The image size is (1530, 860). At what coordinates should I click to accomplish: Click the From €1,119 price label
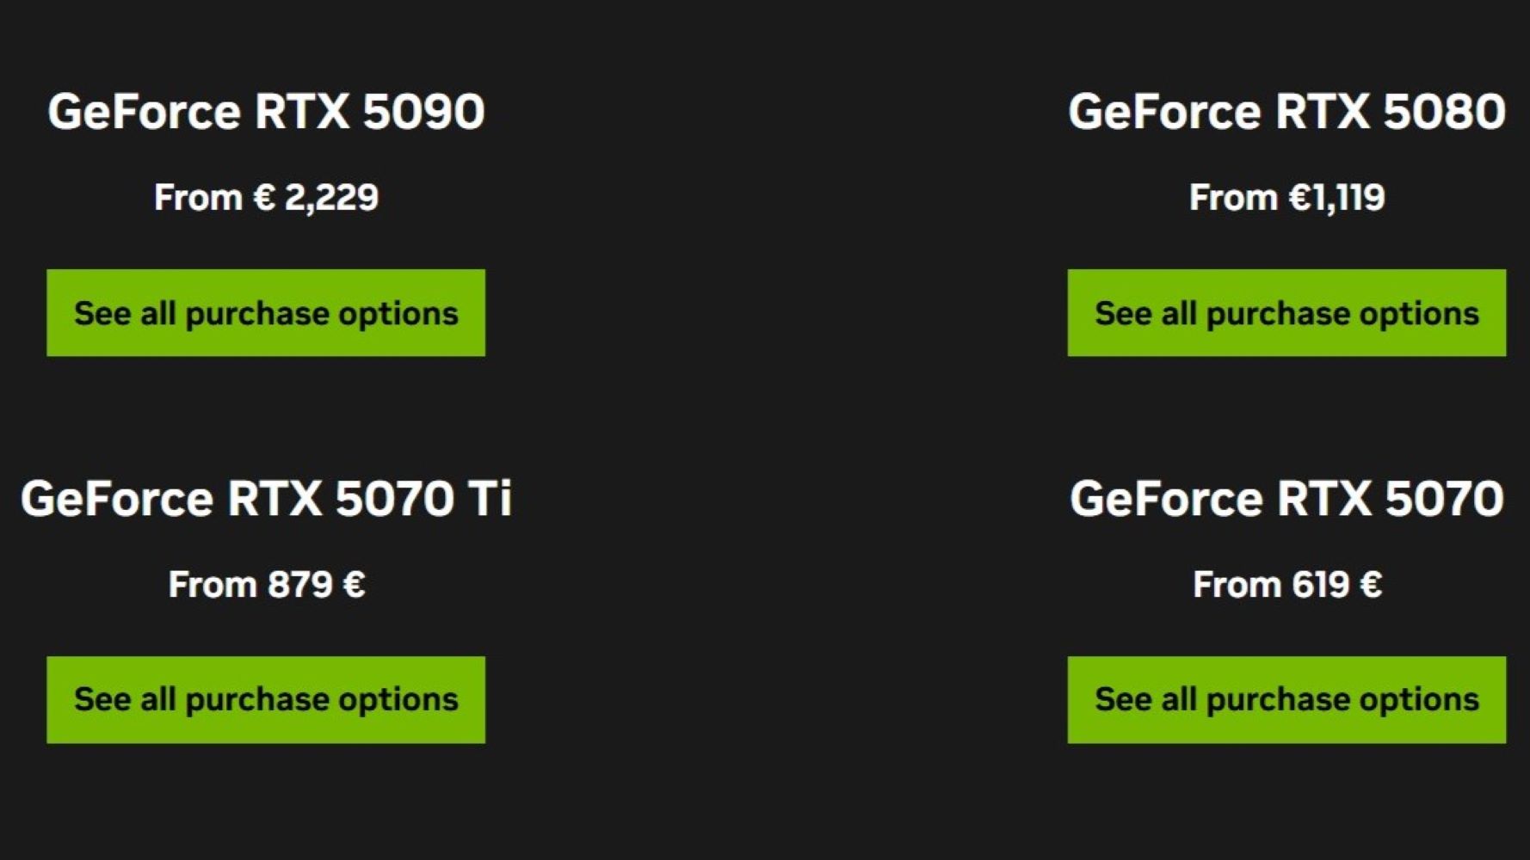(1288, 197)
